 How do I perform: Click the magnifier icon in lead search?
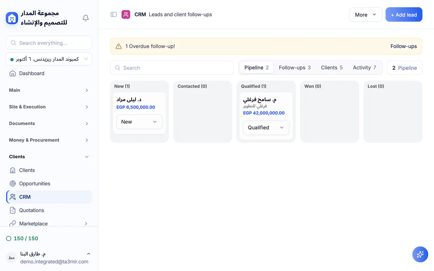(118, 68)
